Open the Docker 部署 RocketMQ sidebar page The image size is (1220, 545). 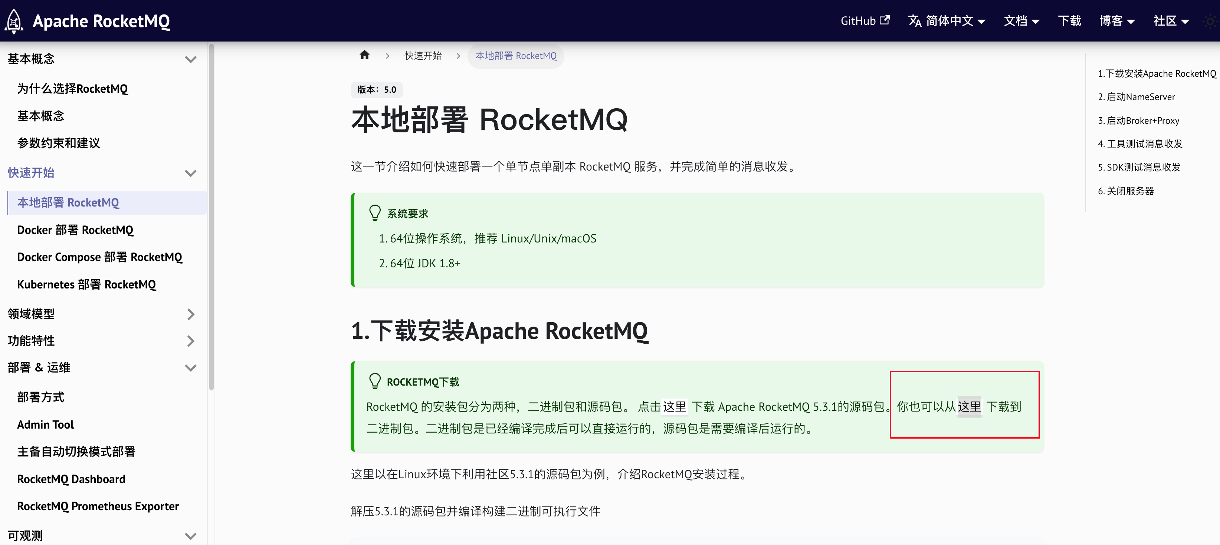(75, 229)
